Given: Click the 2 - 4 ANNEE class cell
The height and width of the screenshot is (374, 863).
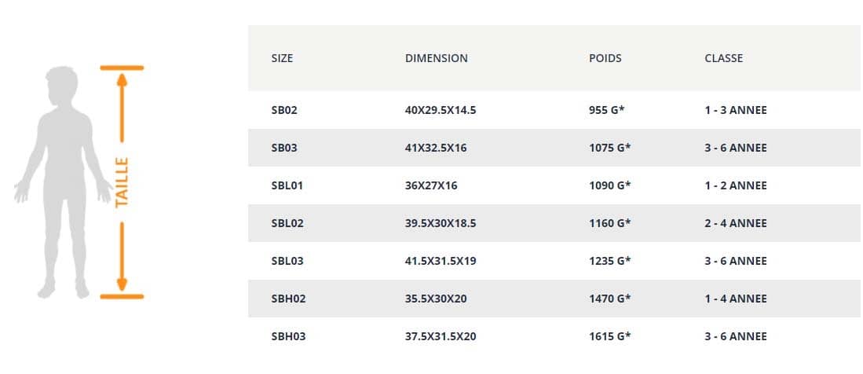Looking at the screenshot, I should pos(736,223).
